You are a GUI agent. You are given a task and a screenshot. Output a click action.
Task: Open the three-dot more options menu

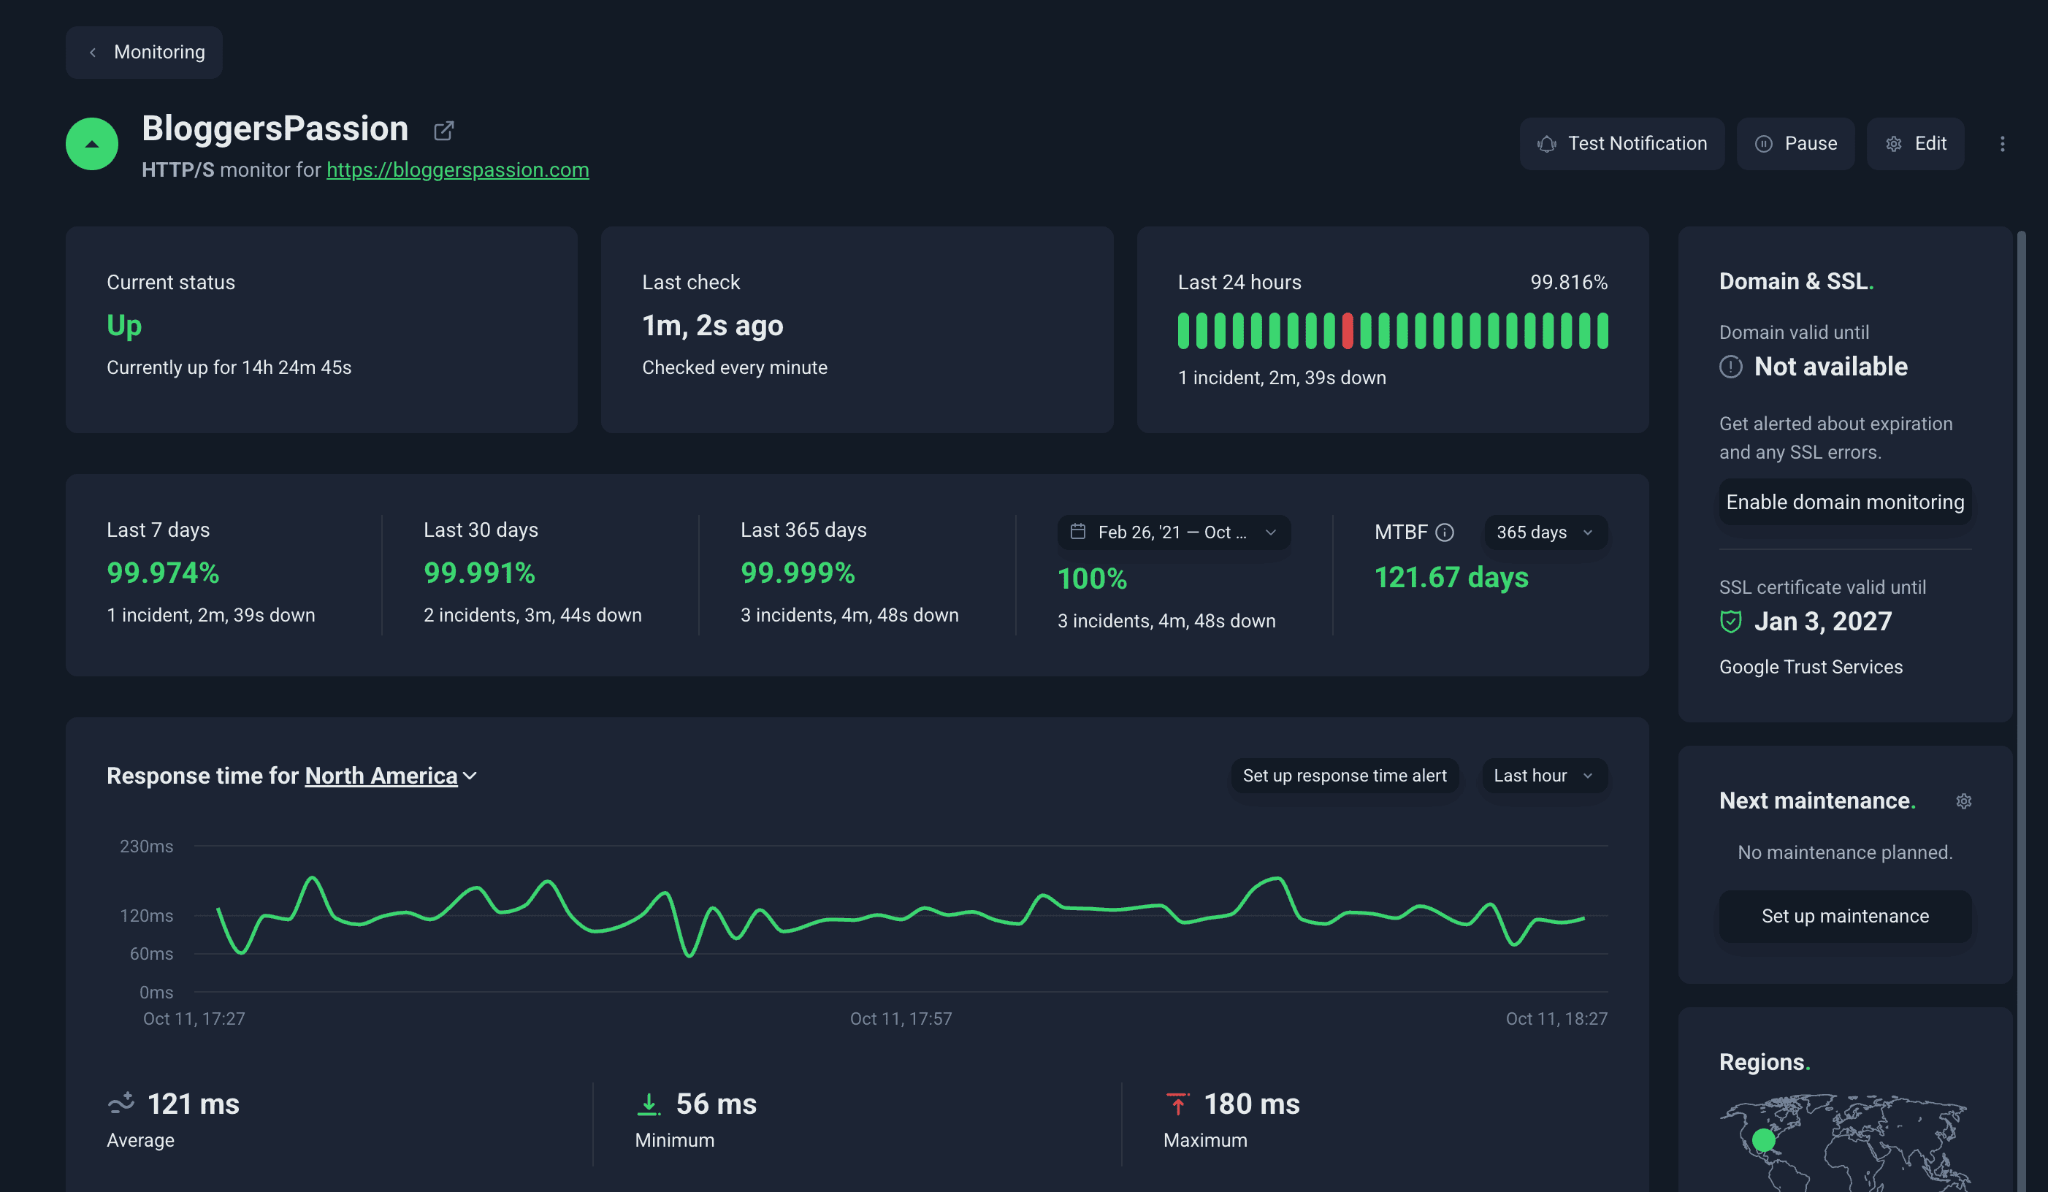2003,144
